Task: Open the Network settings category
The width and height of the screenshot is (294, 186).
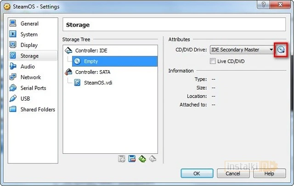Action: 30,77
